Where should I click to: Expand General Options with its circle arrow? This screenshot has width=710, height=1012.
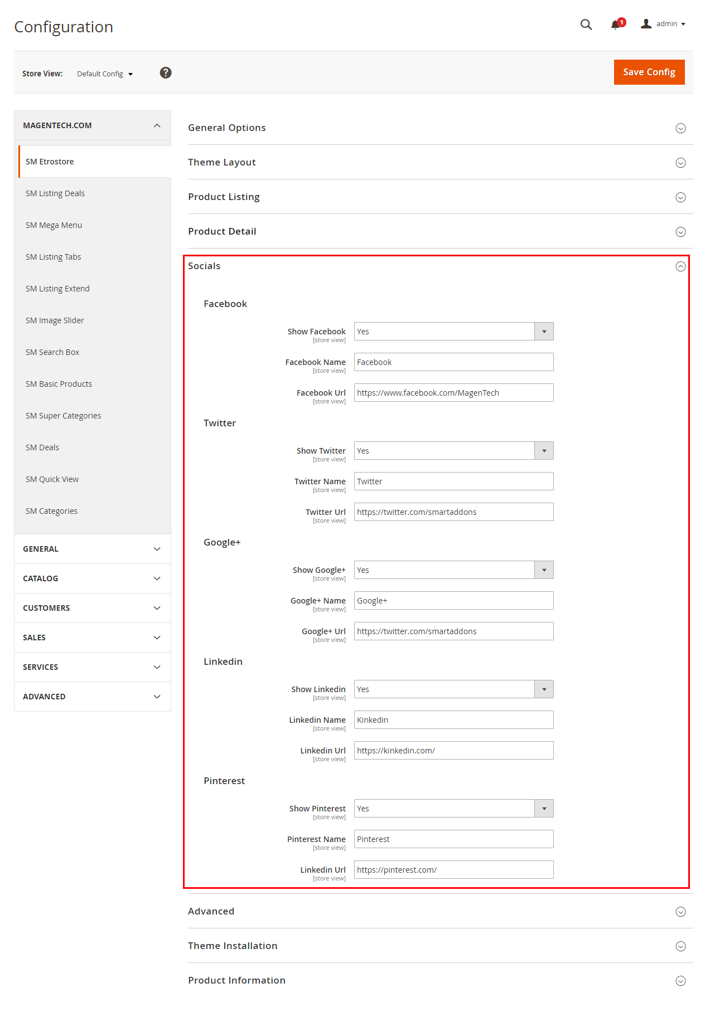(x=680, y=128)
